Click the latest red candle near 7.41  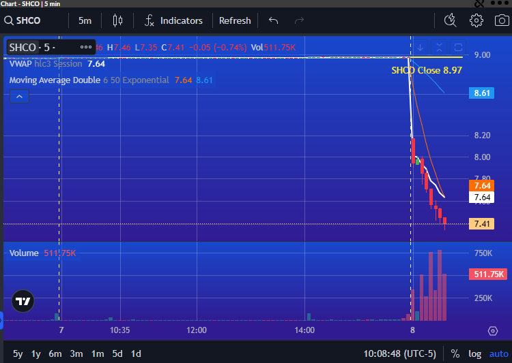pyautogui.click(x=444, y=222)
